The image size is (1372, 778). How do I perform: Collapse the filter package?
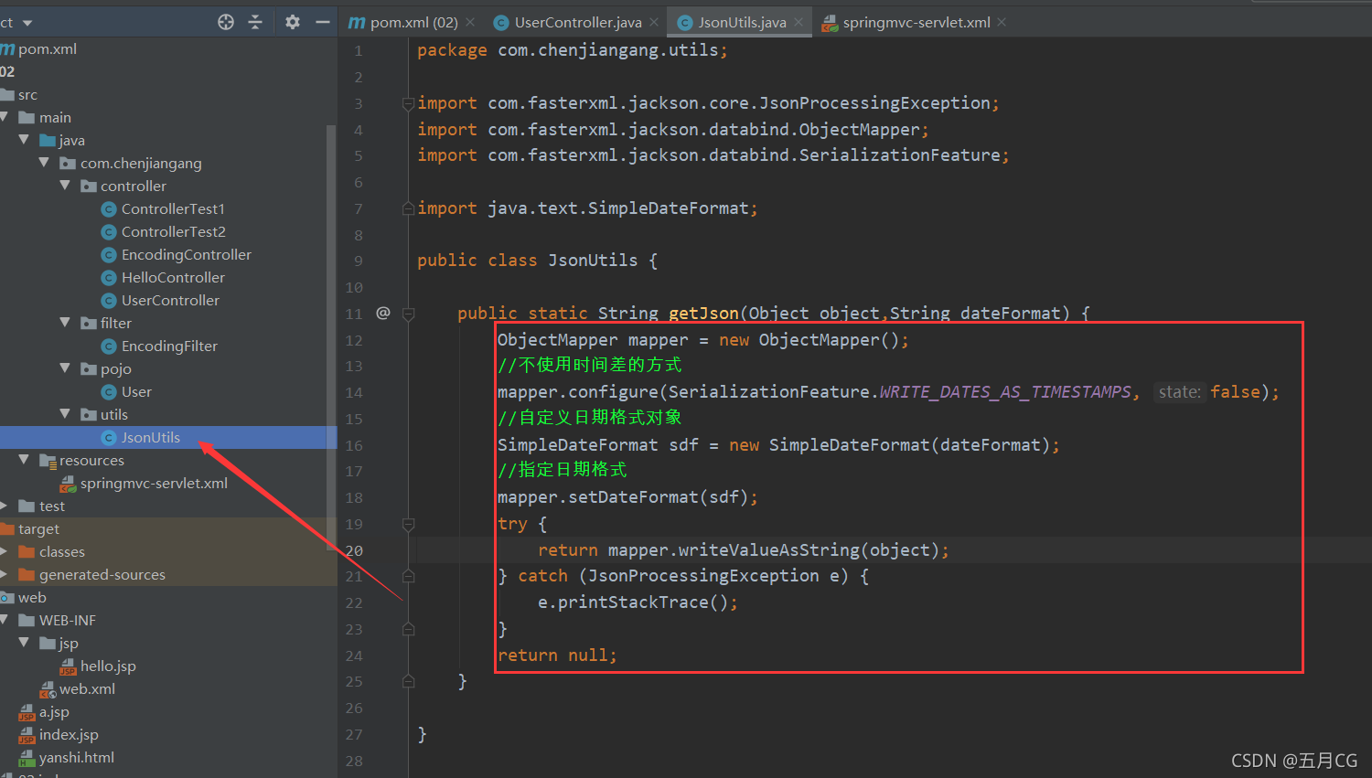pyautogui.click(x=65, y=323)
